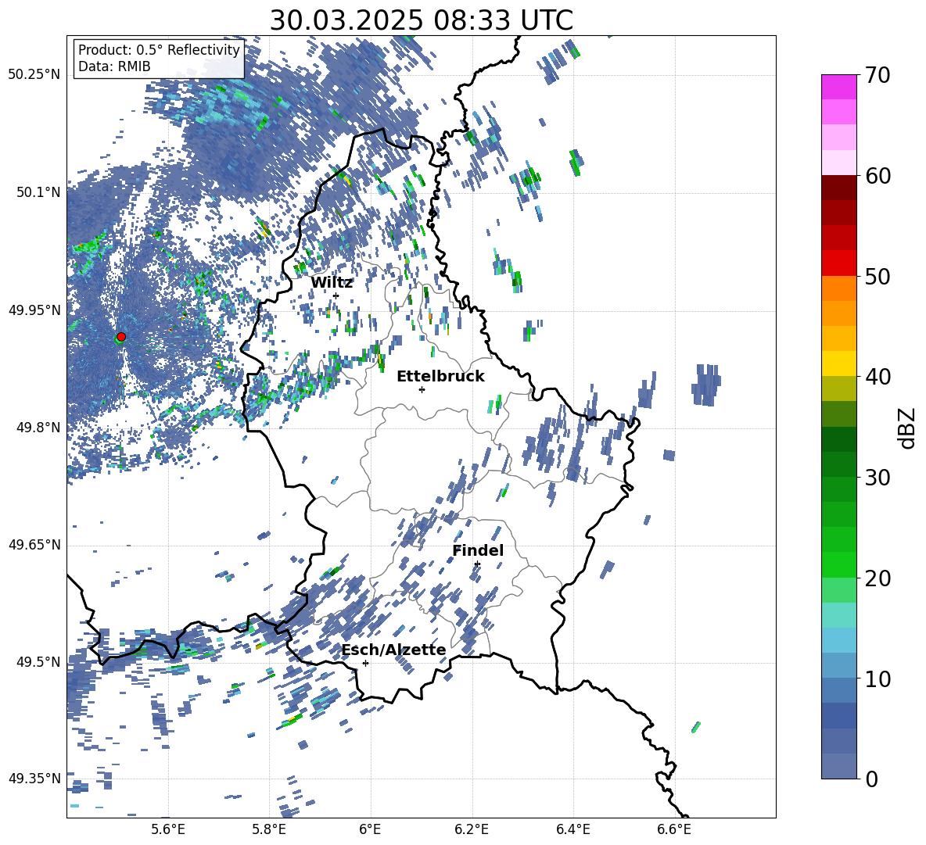Image resolution: width=926 pixels, height=845 pixels.
Task: Click the 5.6°E longitude label
Action: click(168, 829)
